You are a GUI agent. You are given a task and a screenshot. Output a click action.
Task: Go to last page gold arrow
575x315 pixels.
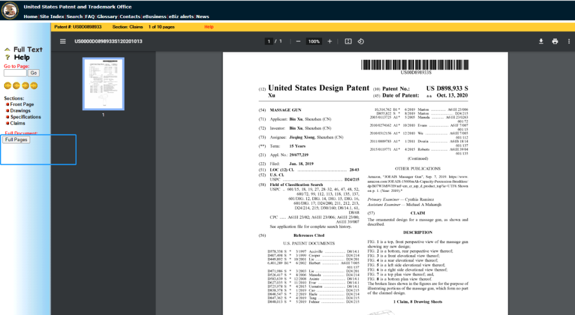(34, 85)
